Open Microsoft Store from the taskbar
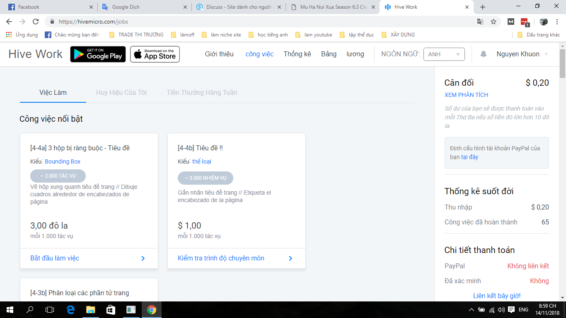Viewport: 566px width, 318px height. pyautogui.click(x=111, y=310)
